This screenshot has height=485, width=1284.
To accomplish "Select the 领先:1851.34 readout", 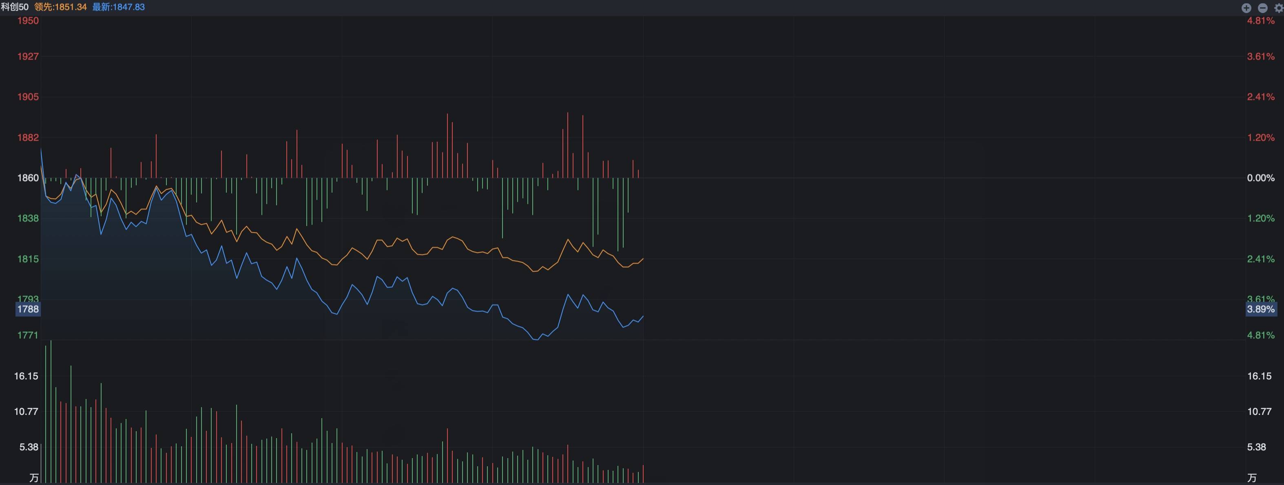I will pos(60,7).
